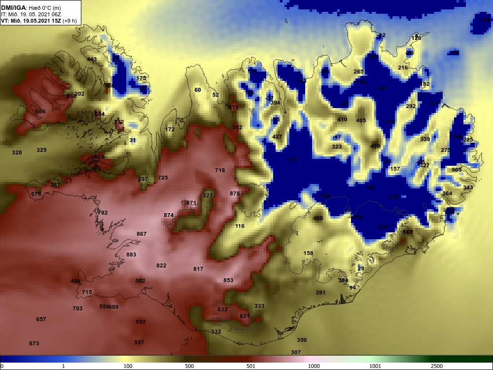The image size is (493, 370).
Task: Click the map value '328'
Action: point(17,152)
